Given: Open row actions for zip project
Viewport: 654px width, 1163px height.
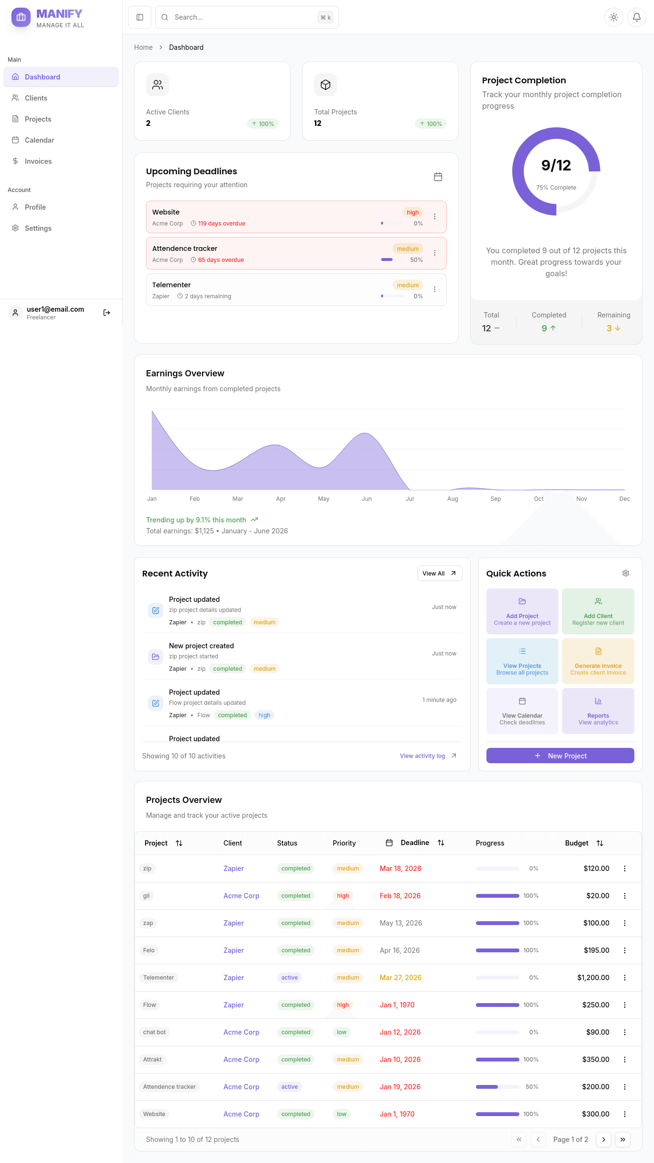Looking at the screenshot, I should (624, 869).
